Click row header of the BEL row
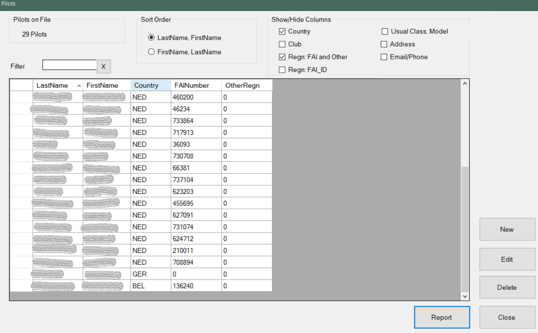 coord(21,286)
